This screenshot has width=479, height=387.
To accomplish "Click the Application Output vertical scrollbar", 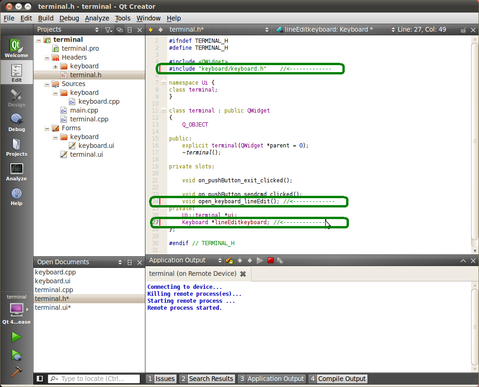I will click(475, 327).
